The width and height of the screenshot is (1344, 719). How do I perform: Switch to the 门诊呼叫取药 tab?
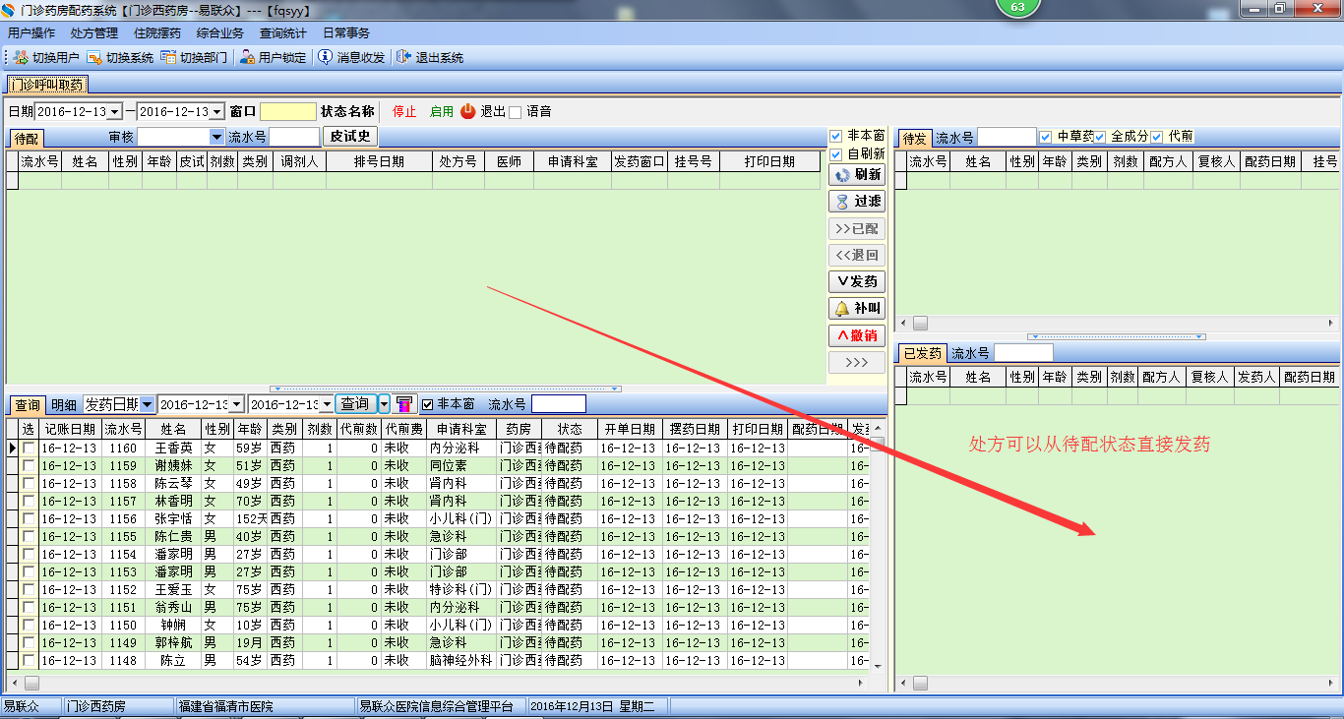[x=47, y=85]
